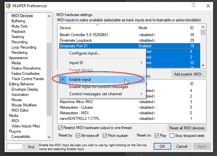Select MIDI Devices in category tree
The image size is (217, 156).
click(x=22, y=16)
